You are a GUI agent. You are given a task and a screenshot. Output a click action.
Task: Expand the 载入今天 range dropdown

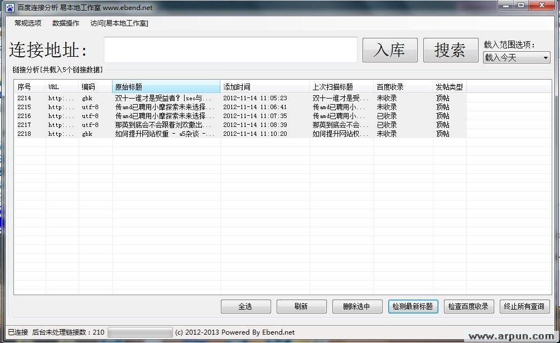(x=516, y=57)
